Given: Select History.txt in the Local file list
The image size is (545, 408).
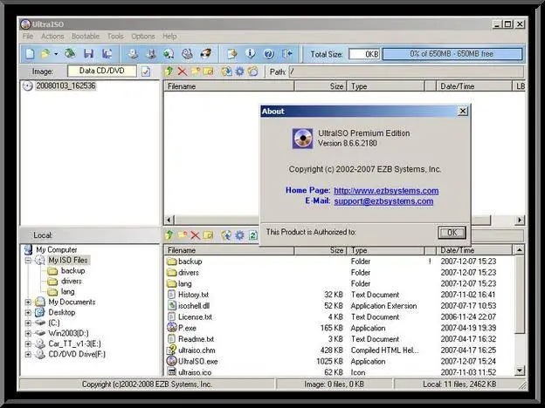Looking at the screenshot, I should (193, 295).
